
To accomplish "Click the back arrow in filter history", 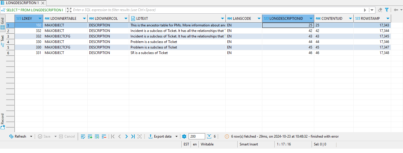I will pos(396,10).
